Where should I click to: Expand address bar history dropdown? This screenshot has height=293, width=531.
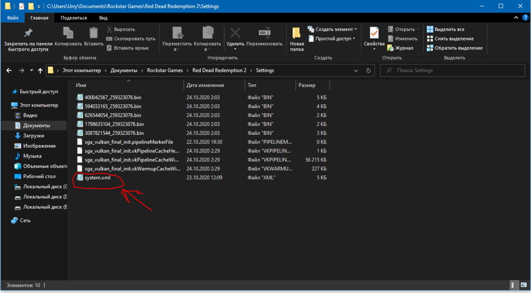point(356,70)
